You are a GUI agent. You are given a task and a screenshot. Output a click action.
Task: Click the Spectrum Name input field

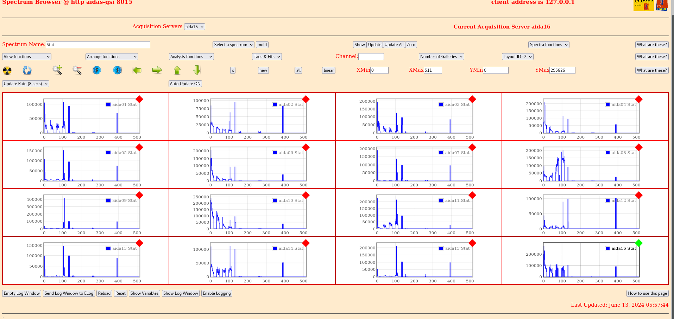click(98, 45)
